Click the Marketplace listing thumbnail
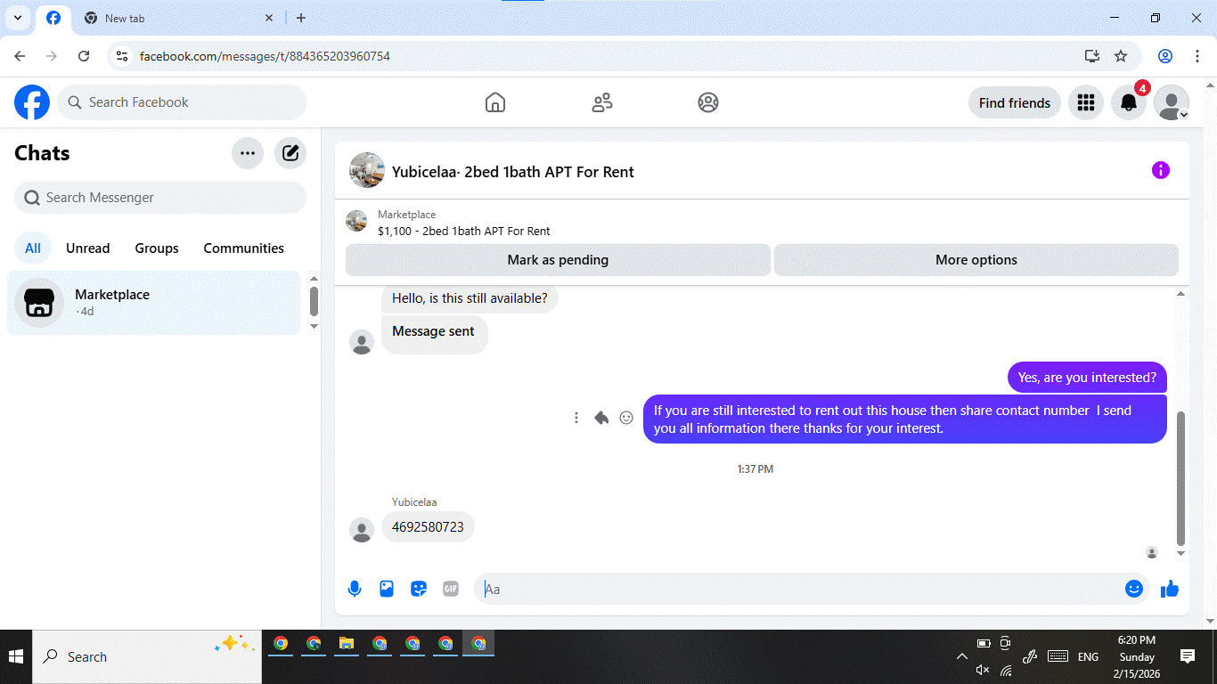The image size is (1217, 684). [x=356, y=221]
